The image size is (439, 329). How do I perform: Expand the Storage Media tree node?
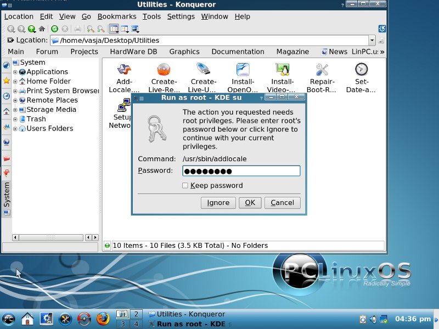[15, 110]
